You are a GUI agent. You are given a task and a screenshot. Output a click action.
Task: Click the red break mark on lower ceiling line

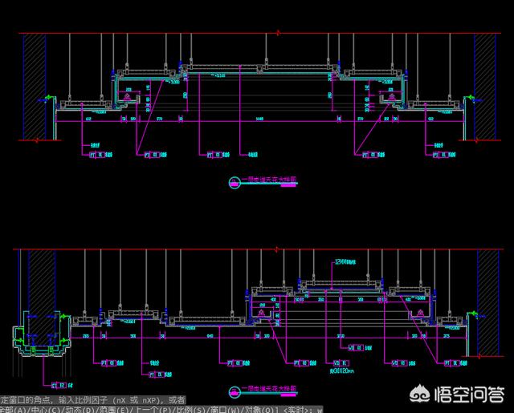point(278,250)
